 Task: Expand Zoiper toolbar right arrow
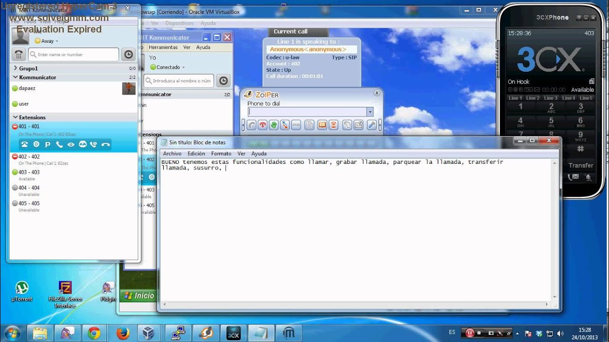tap(380, 125)
